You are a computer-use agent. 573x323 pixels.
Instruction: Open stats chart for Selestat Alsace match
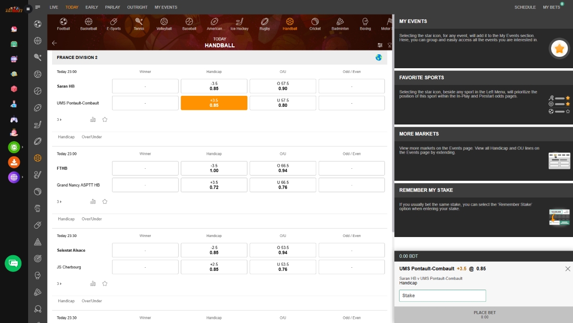point(93,283)
